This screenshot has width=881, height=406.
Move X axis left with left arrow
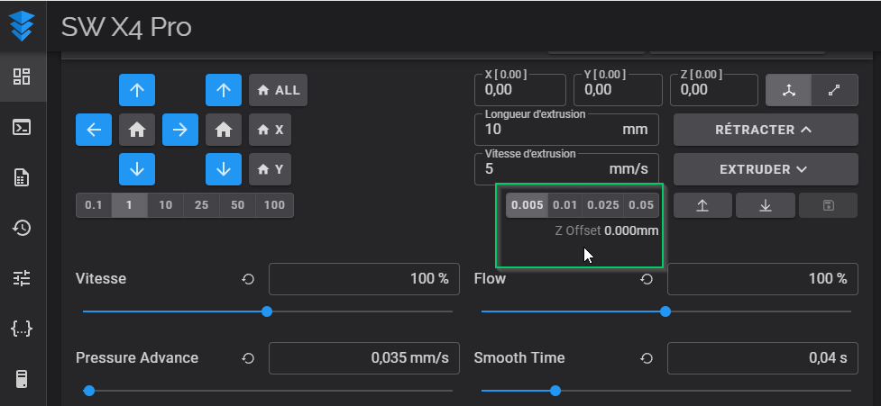(x=94, y=130)
